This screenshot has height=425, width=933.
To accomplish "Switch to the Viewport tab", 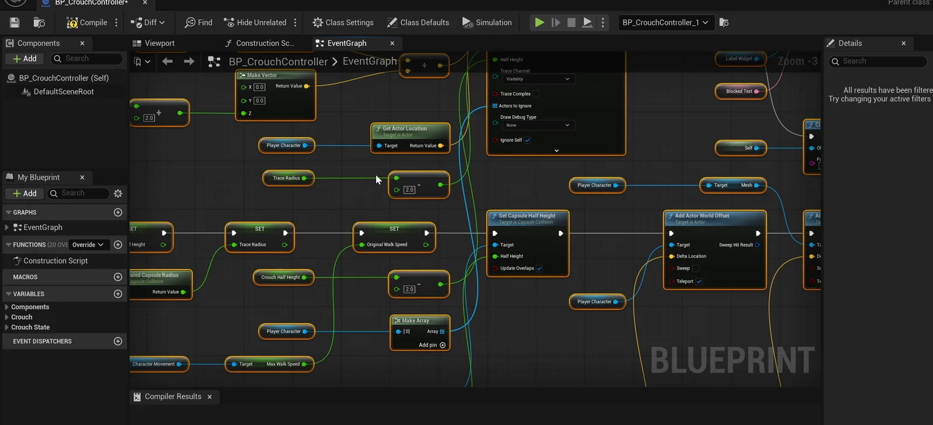I will pos(154,43).
